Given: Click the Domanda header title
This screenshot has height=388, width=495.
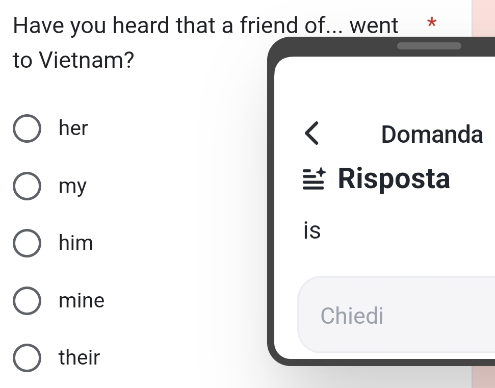Looking at the screenshot, I should click(432, 134).
